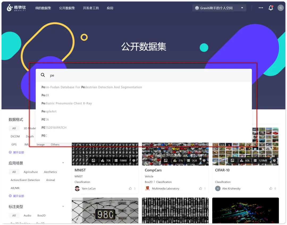Click the workspace cube icon in selector
Image resolution: width=287 pixels, height=225 pixels.
[x=197, y=8]
